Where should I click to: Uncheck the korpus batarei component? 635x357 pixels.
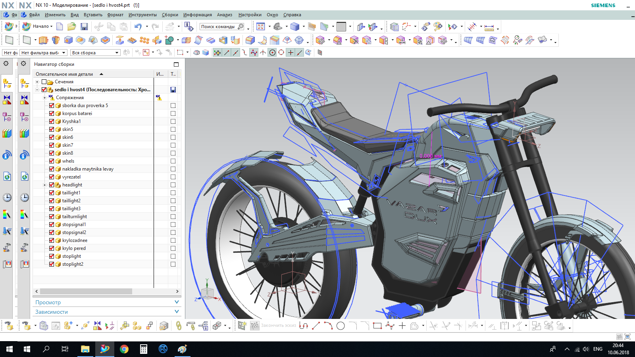(x=52, y=113)
